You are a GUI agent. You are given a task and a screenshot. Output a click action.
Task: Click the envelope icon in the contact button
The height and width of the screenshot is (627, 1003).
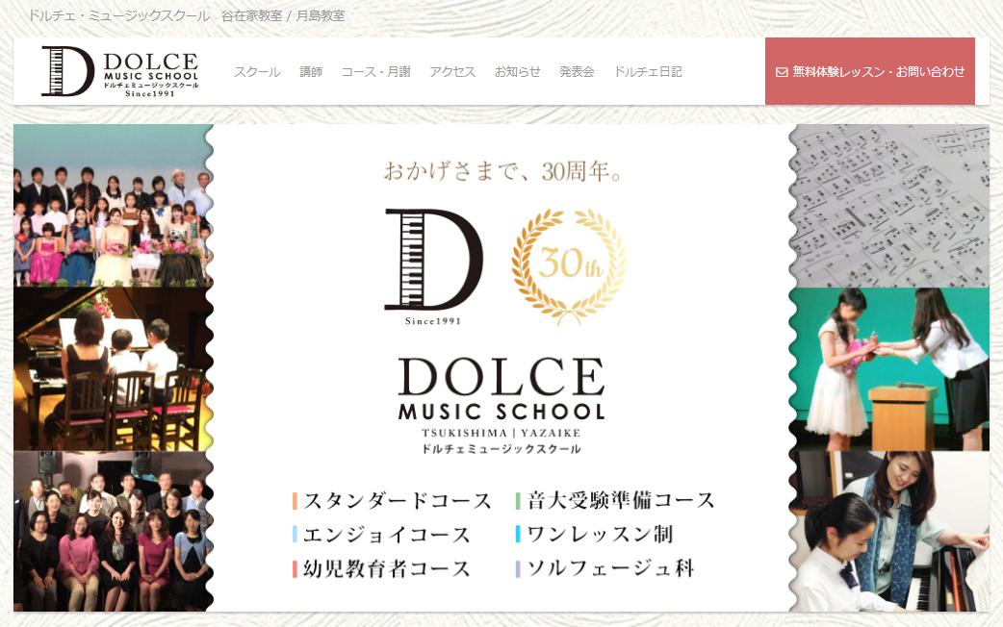pyautogui.click(x=781, y=72)
